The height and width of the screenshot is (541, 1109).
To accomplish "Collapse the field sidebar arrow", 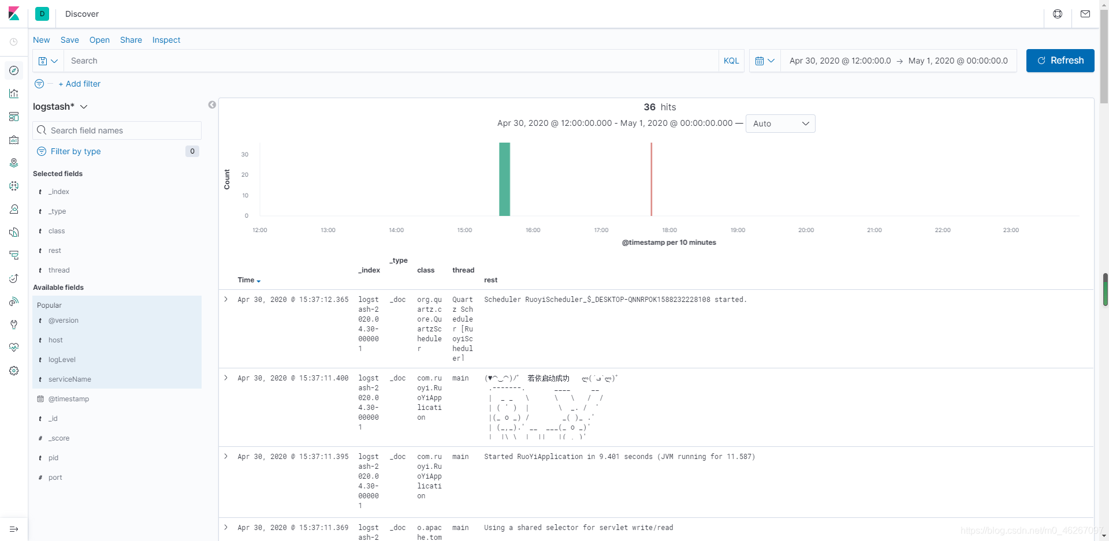I will pyautogui.click(x=212, y=105).
